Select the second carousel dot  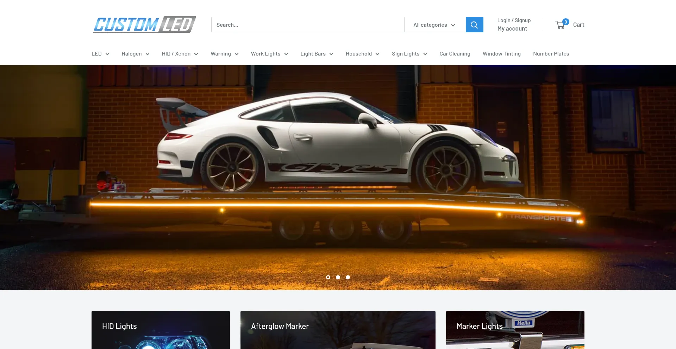pyautogui.click(x=338, y=277)
